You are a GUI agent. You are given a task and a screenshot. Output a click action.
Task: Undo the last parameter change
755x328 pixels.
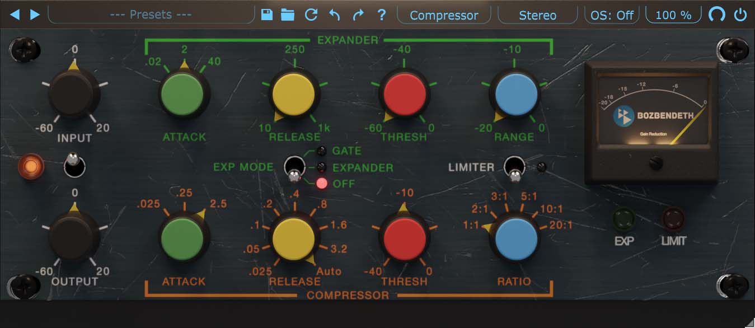tap(335, 15)
